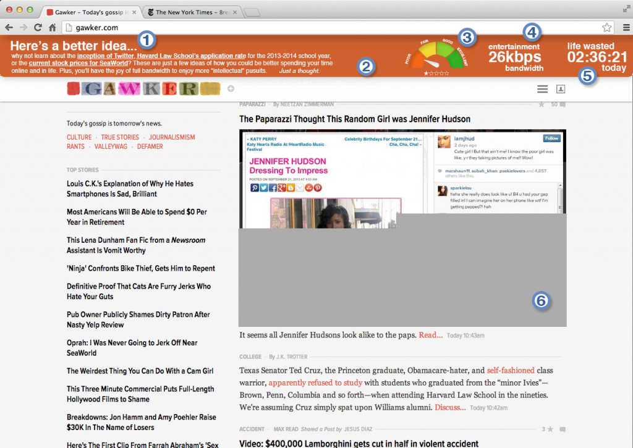Go back using the browser back arrow
633x448 pixels.
(x=9, y=27)
